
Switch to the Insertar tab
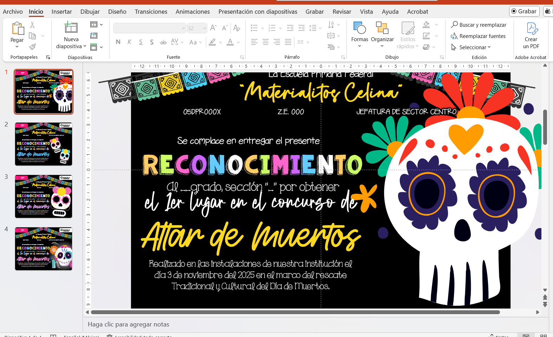(x=61, y=12)
